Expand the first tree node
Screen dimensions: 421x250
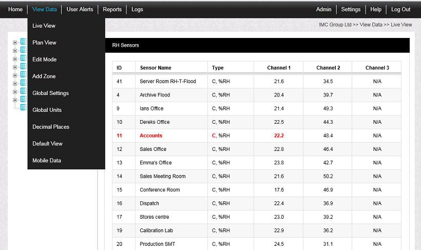tap(15, 43)
